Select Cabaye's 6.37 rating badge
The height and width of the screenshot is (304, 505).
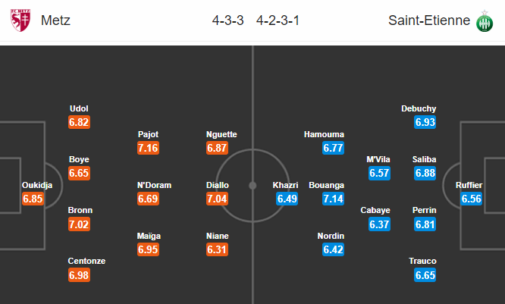(x=379, y=224)
